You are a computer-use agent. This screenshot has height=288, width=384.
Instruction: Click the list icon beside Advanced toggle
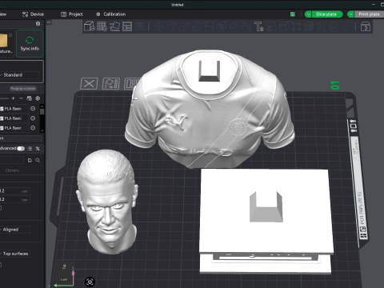click(x=30, y=149)
